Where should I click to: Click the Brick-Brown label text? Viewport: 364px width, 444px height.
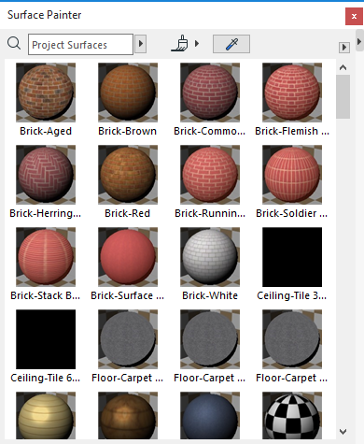pos(128,131)
